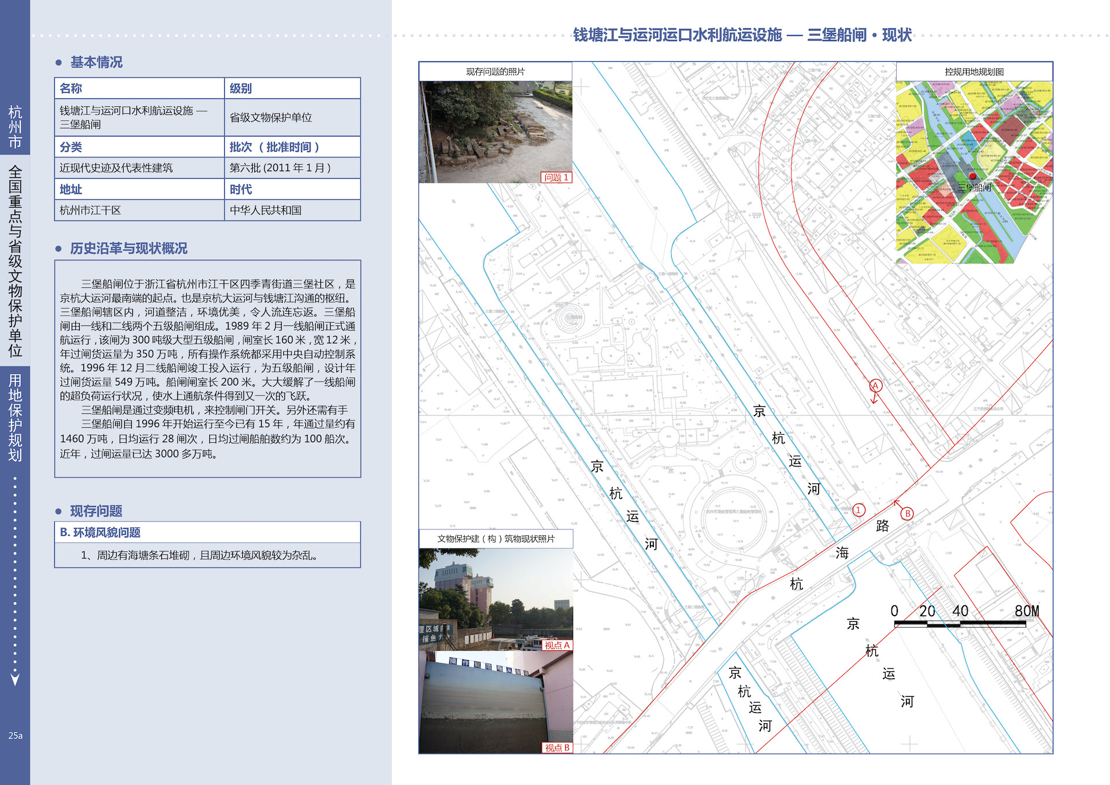The image size is (1110, 785).
Task: Click the red dot on the zoning plan map
Action: (972, 176)
